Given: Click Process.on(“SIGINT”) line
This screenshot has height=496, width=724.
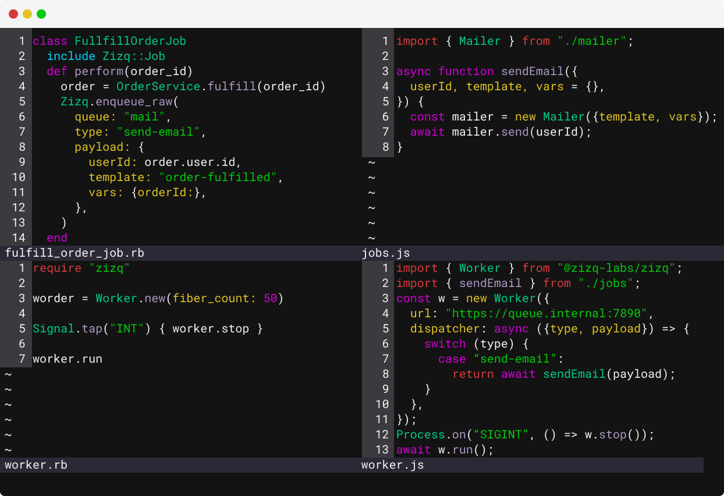Looking at the screenshot, I should coord(526,434).
